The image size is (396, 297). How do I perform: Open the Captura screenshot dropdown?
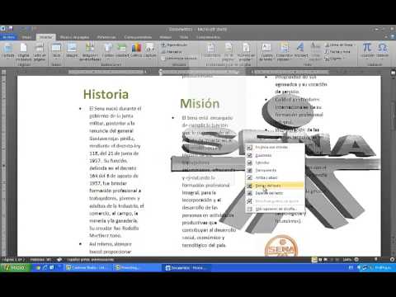point(150,51)
